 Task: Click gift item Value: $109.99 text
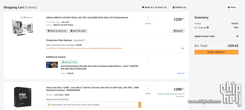(x=67, y=73)
